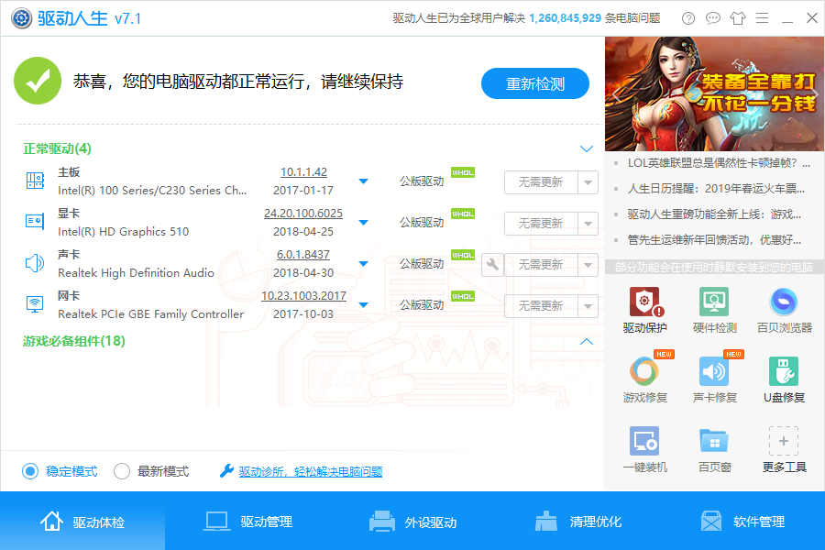This screenshot has height=550, width=825.
Task: Click wrench icon beside 声卡 driver
Action: tap(492, 265)
